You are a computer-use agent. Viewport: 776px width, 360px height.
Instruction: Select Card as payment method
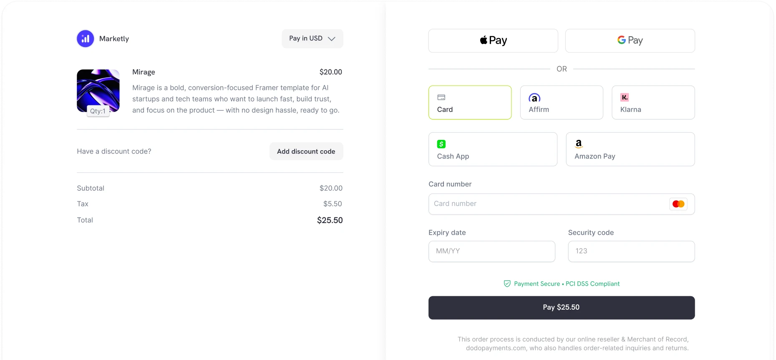(x=470, y=103)
